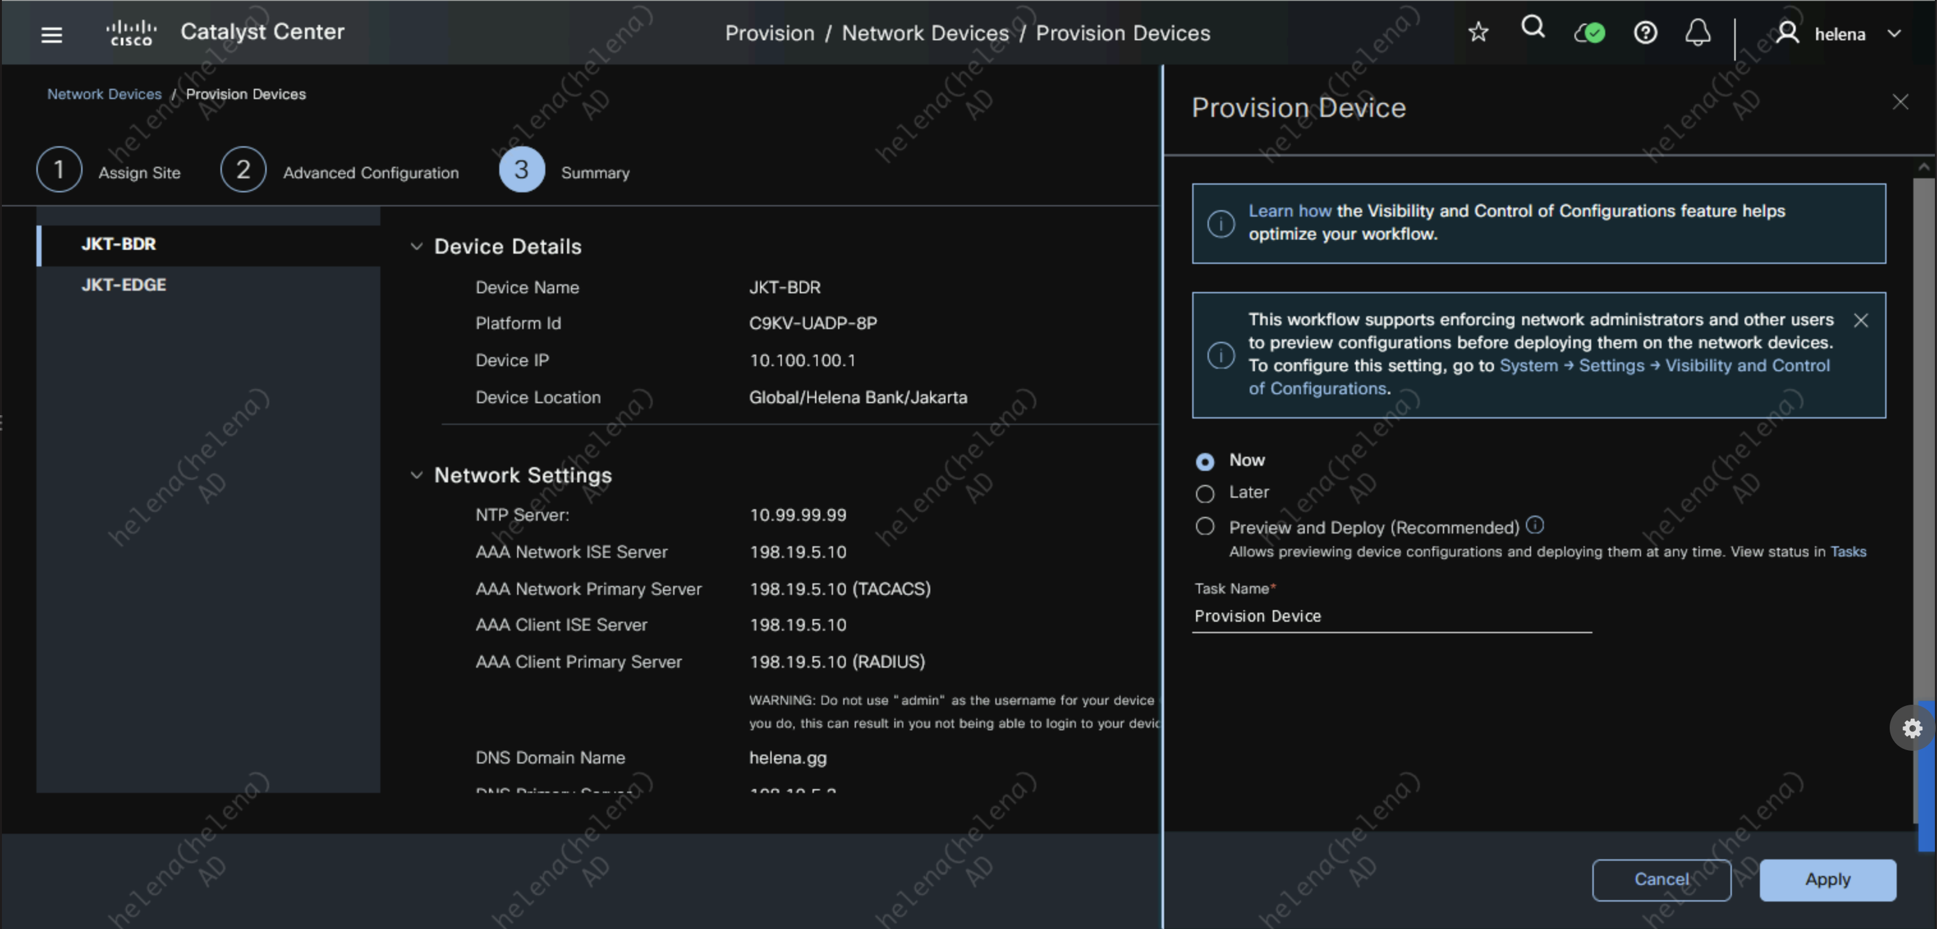
Task: Open the Network Devices breadcrumb link
Action: (x=104, y=94)
